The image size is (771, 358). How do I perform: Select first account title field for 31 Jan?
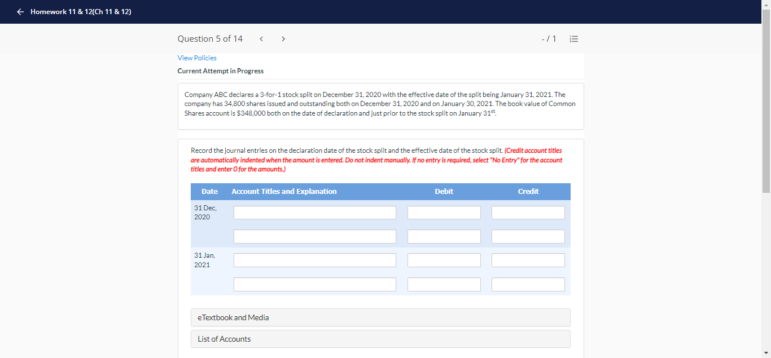(x=315, y=260)
